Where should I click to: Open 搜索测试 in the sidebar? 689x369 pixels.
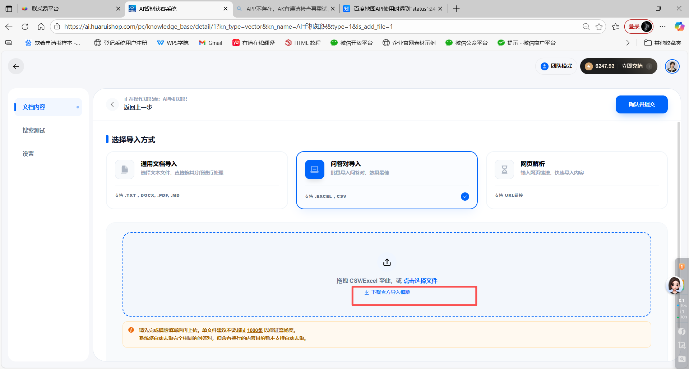(34, 130)
